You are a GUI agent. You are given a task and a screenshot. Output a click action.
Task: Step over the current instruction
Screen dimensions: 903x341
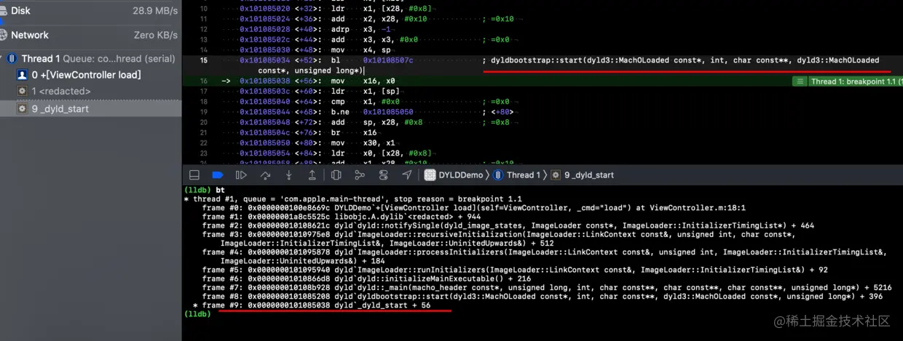[265, 175]
